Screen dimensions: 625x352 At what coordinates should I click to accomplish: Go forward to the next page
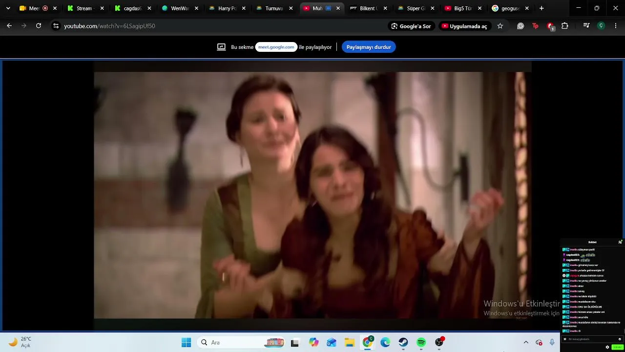tap(24, 26)
